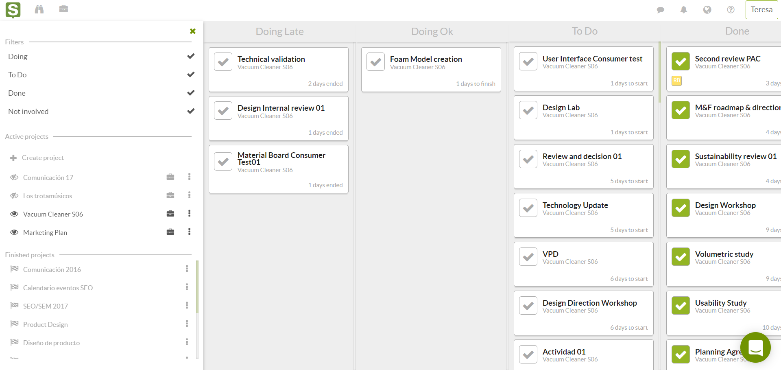Close the filters side panel
The image size is (781, 370).
click(x=193, y=31)
